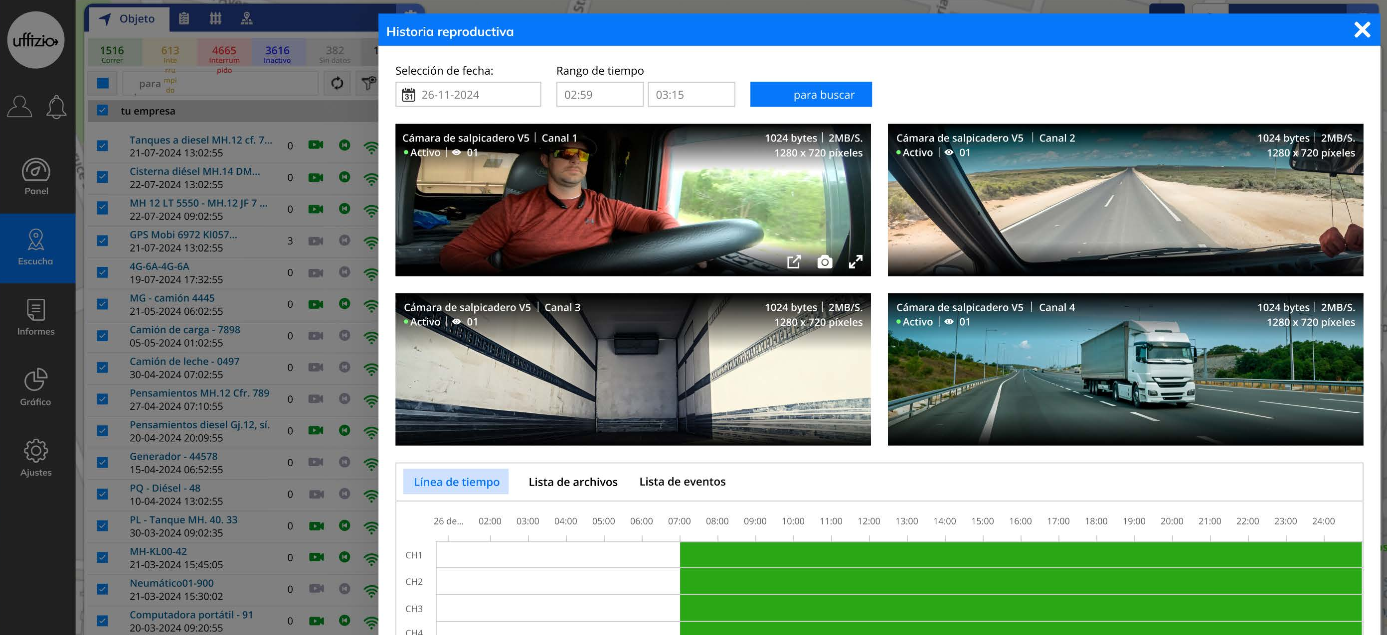Click the CH2 green recording bar
This screenshot has height=635, width=1387.
1021,582
